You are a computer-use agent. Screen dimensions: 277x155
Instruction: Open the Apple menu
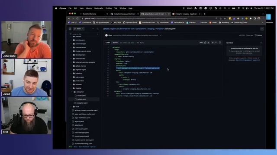(x=56, y=8)
